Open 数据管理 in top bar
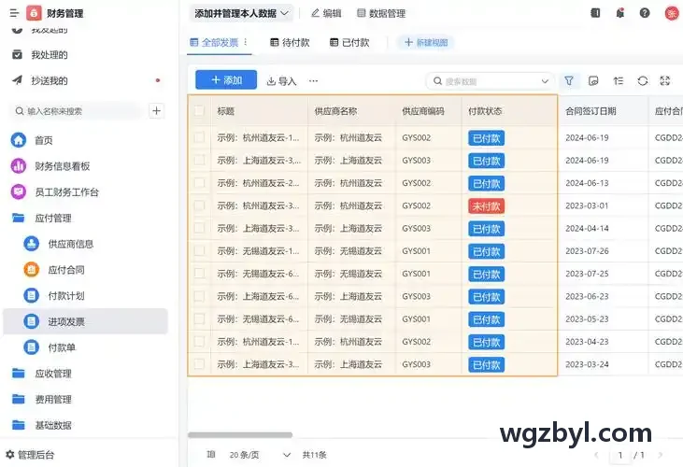The height and width of the screenshot is (467, 683). tap(381, 13)
